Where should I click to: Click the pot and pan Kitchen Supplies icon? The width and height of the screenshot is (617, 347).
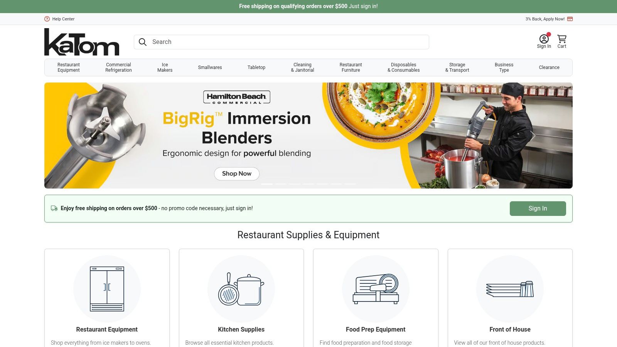tap(241, 289)
